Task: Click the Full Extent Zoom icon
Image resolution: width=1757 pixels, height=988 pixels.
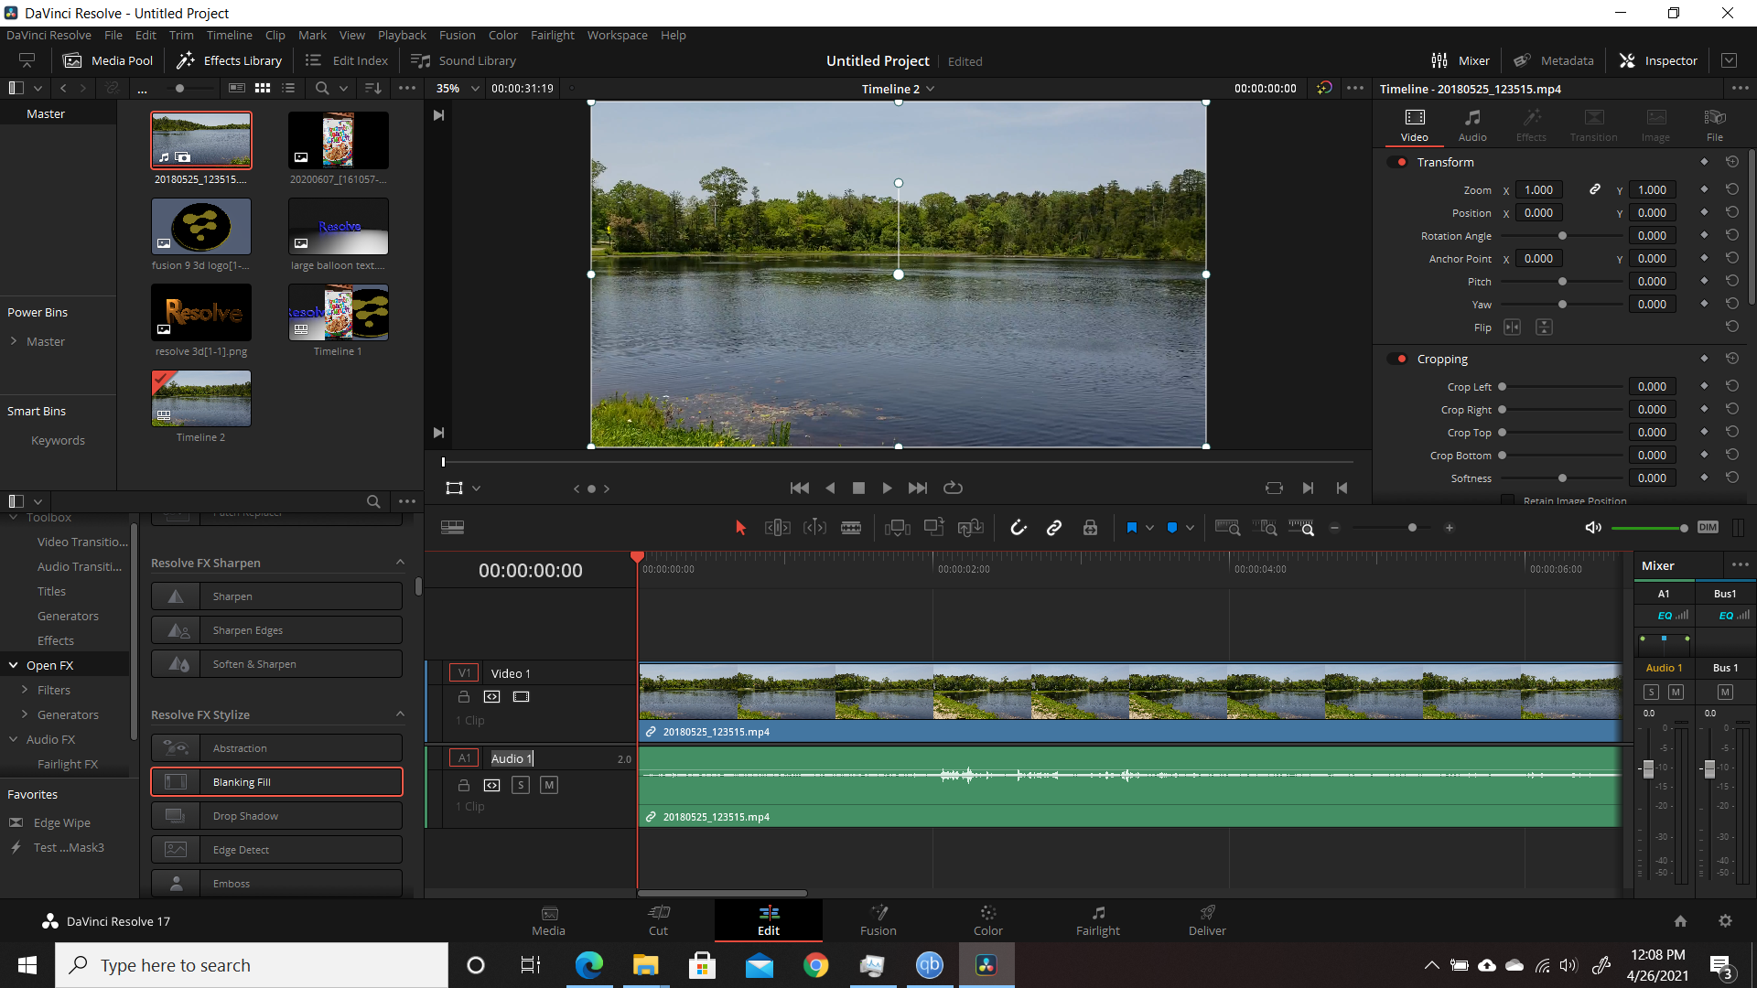Action: [1227, 528]
